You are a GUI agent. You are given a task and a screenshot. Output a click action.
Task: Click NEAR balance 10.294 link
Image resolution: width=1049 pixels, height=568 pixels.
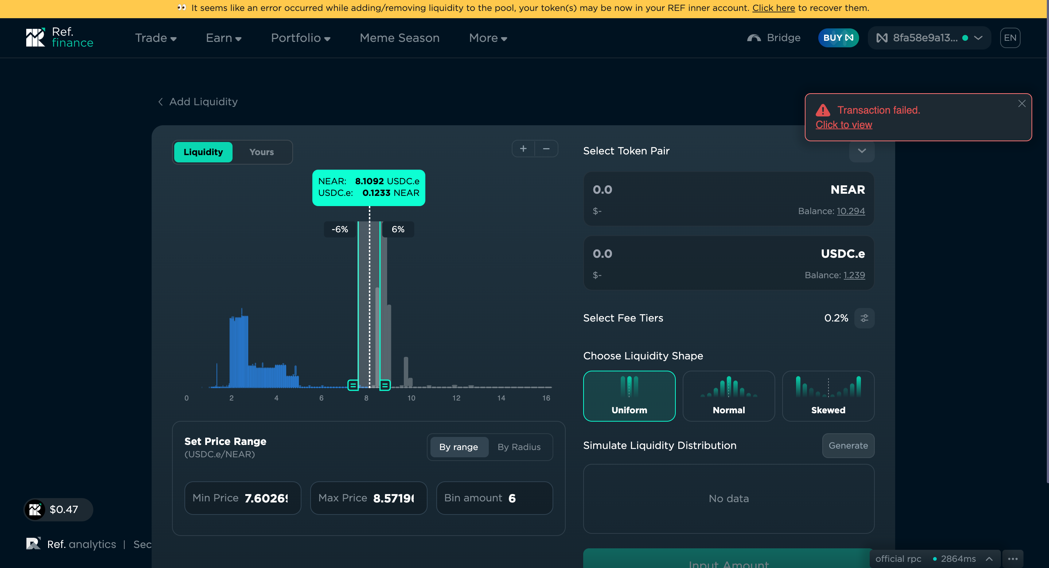tap(851, 211)
